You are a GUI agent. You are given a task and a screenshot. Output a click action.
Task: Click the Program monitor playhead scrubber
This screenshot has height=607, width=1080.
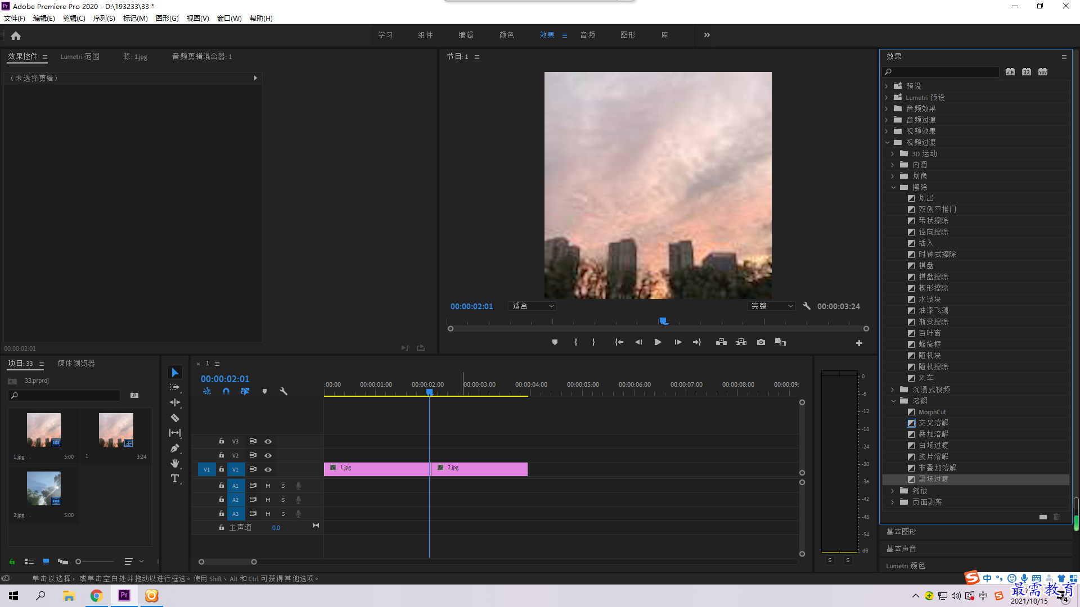point(664,321)
